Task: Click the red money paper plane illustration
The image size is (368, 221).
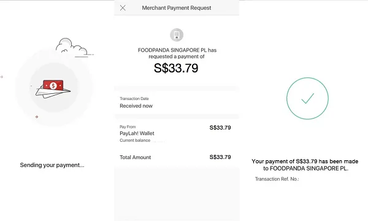Action: [x=53, y=89]
